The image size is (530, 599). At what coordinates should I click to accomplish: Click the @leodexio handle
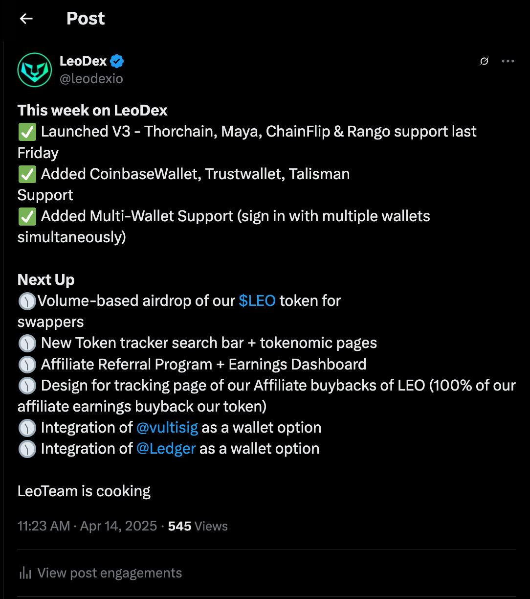coord(91,79)
